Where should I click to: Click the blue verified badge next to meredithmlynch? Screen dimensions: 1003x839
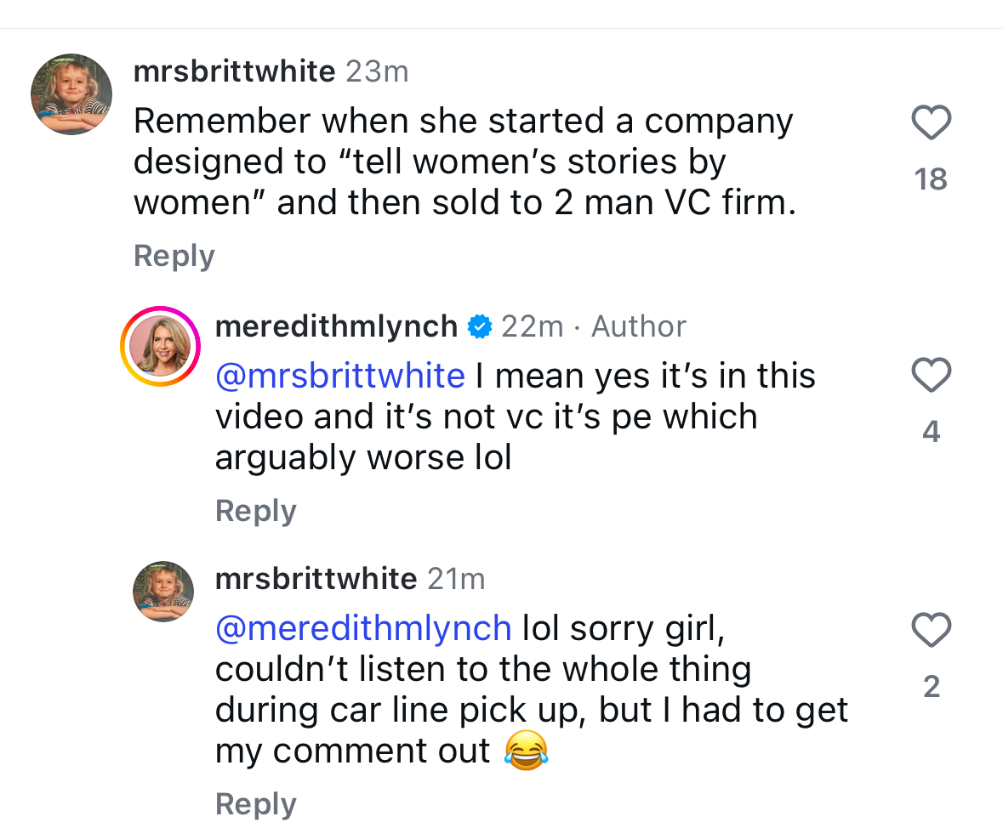pos(480,326)
